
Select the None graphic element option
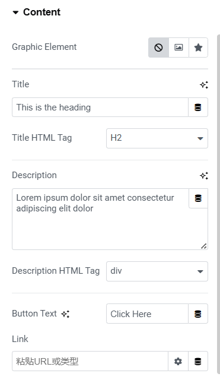[158, 48]
